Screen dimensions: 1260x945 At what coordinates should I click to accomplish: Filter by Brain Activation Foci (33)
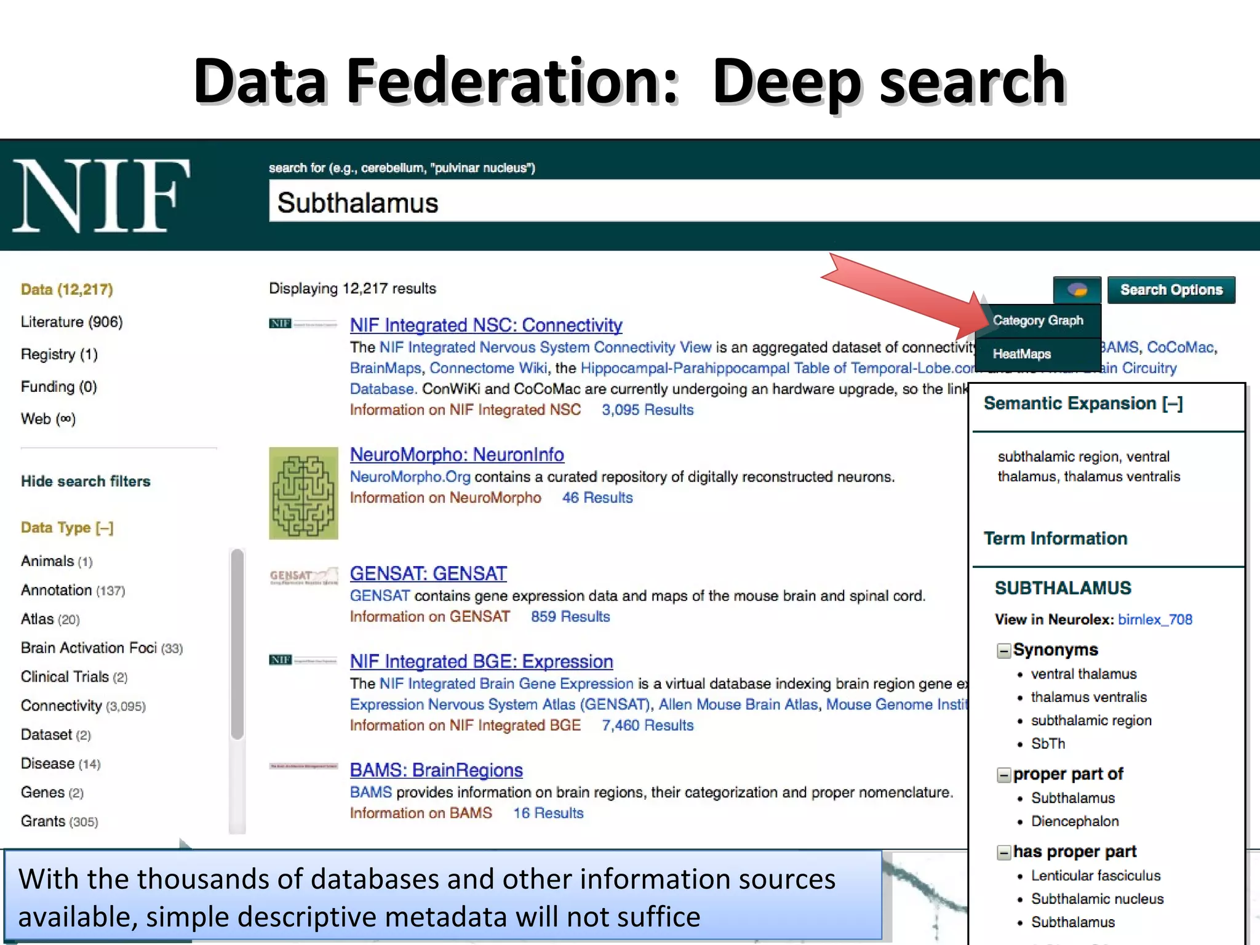click(102, 648)
